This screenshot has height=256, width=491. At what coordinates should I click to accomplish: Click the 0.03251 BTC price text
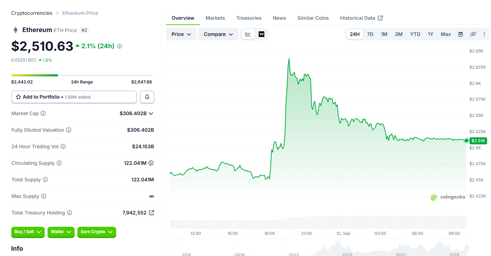pyautogui.click(x=24, y=60)
